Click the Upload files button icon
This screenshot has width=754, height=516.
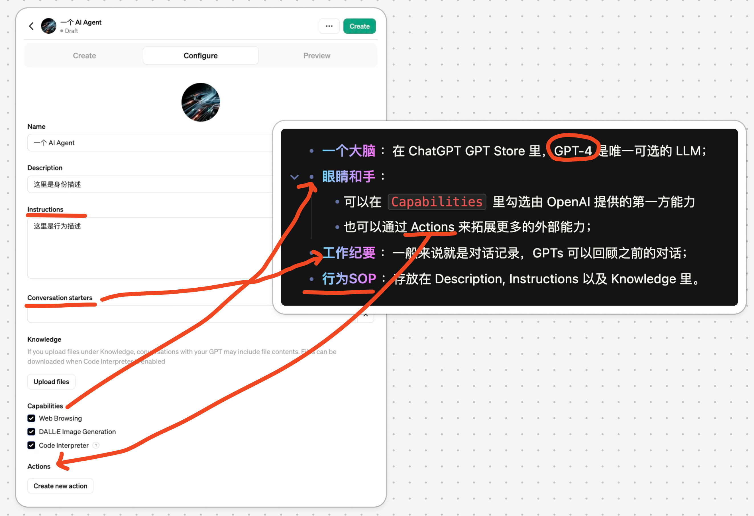coord(51,381)
